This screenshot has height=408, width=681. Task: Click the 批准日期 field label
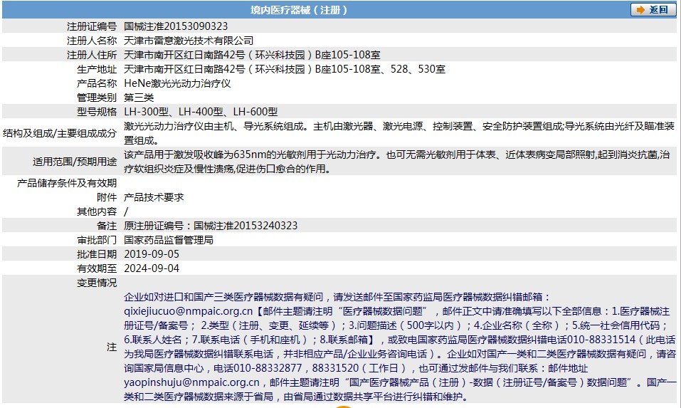[x=97, y=254]
